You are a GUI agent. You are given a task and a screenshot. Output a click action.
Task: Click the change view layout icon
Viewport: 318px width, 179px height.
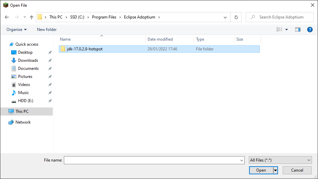tap(279, 30)
